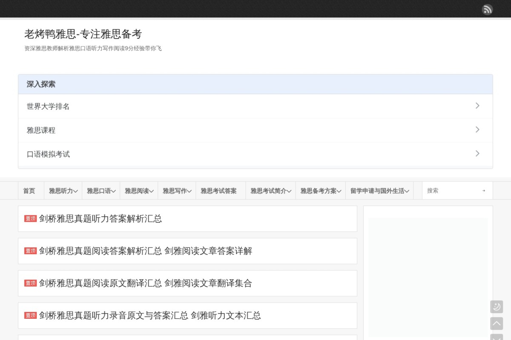This screenshot has width=511, height=340.
Task: Expand the 雅思听力 dropdown menu
Action: click(63, 191)
